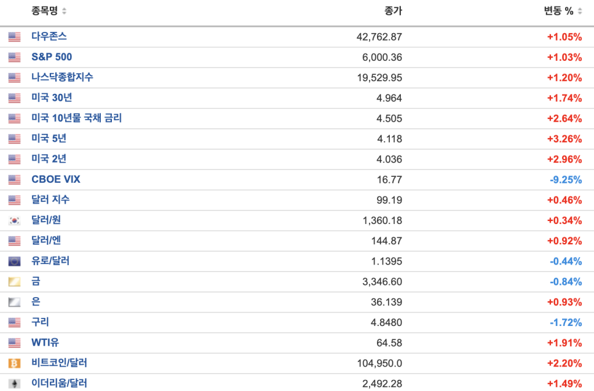Select the 6,000.36 closing price cell

[382, 58]
